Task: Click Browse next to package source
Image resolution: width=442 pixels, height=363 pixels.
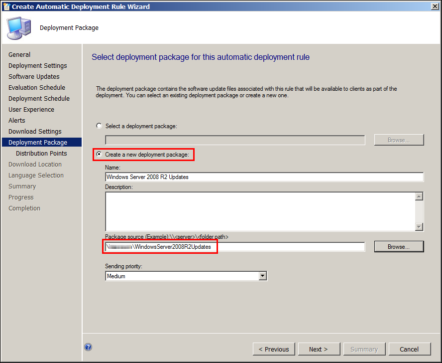Action: [399, 247]
